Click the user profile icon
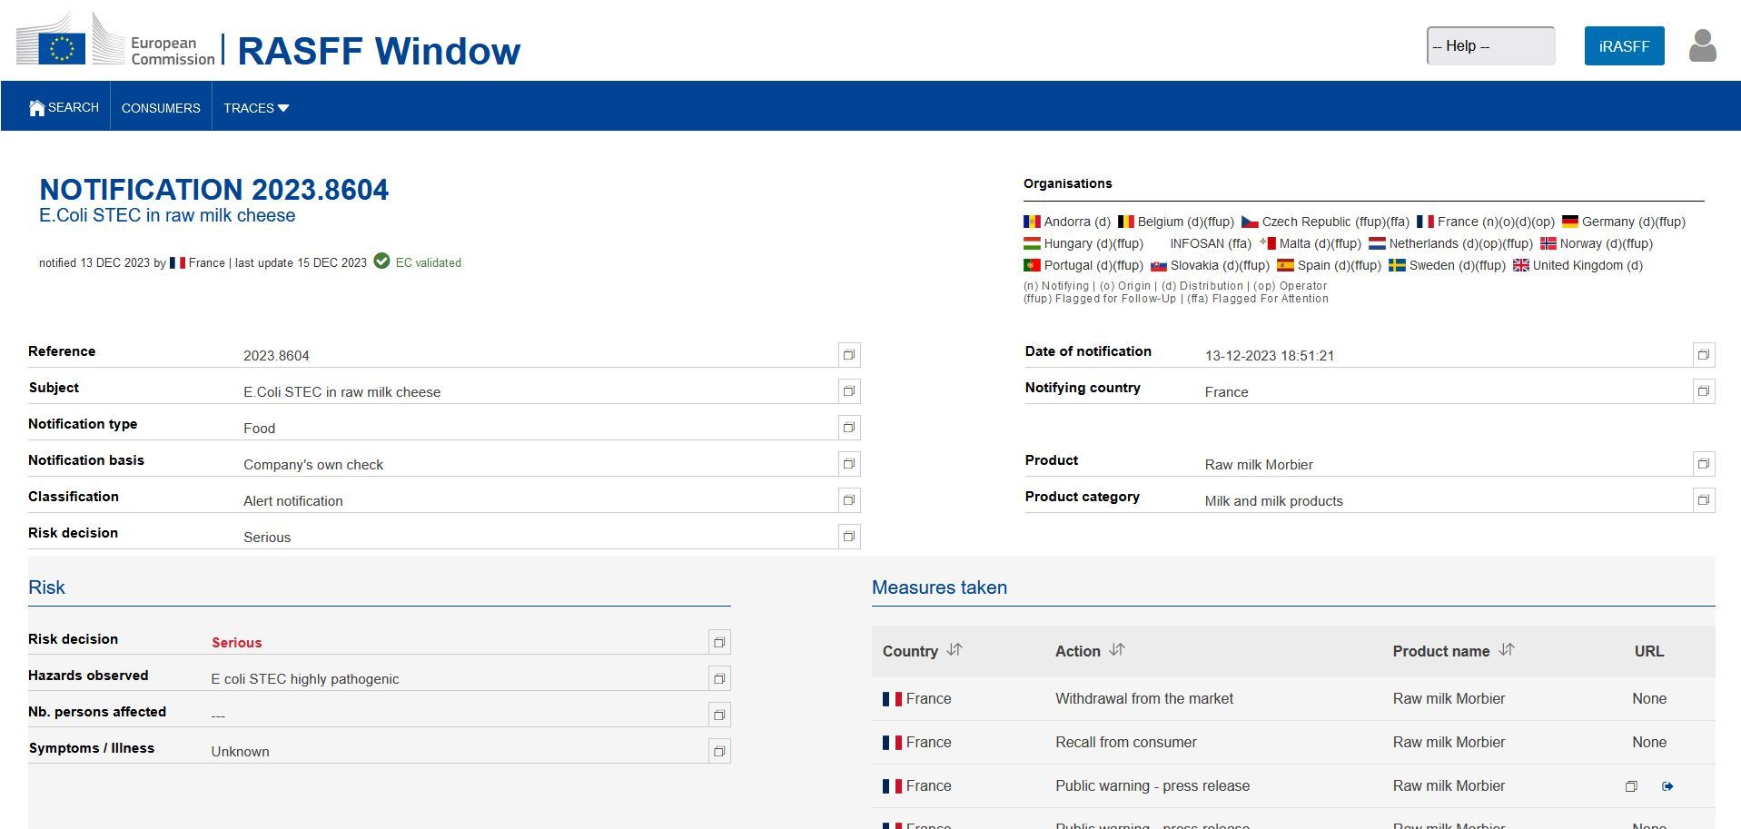This screenshot has height=829, width=1741. (x=1702, y=45)
